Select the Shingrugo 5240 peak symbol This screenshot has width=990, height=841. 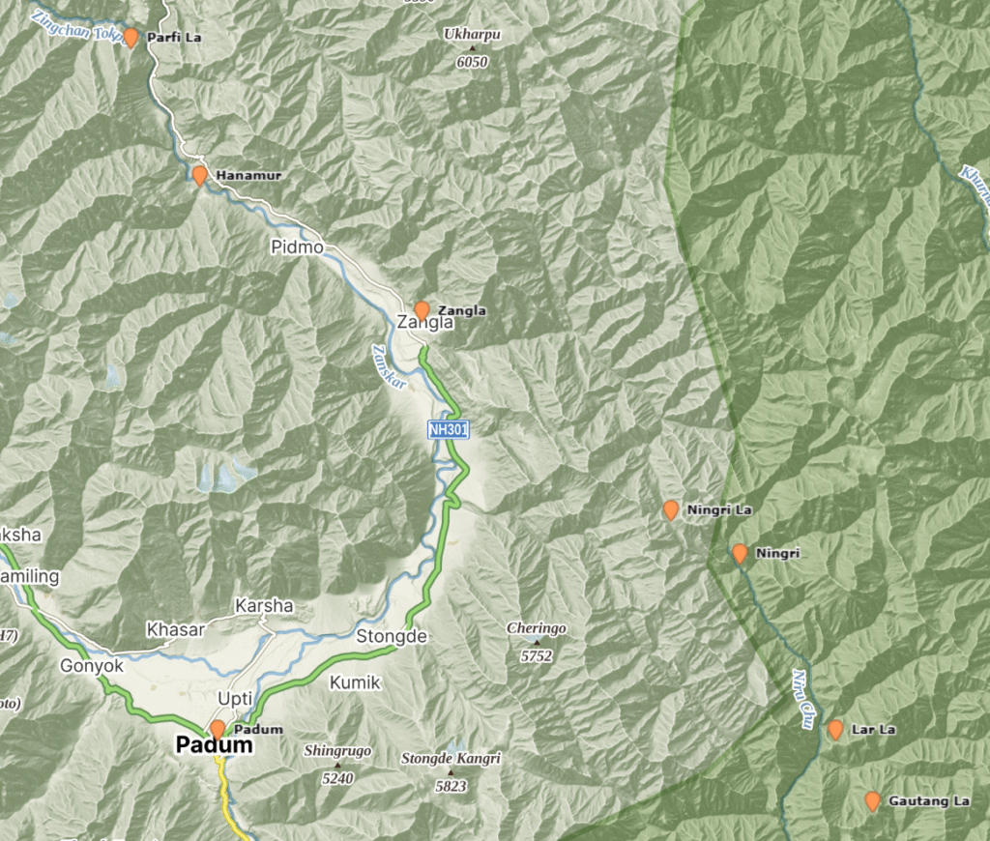[337, 765]
